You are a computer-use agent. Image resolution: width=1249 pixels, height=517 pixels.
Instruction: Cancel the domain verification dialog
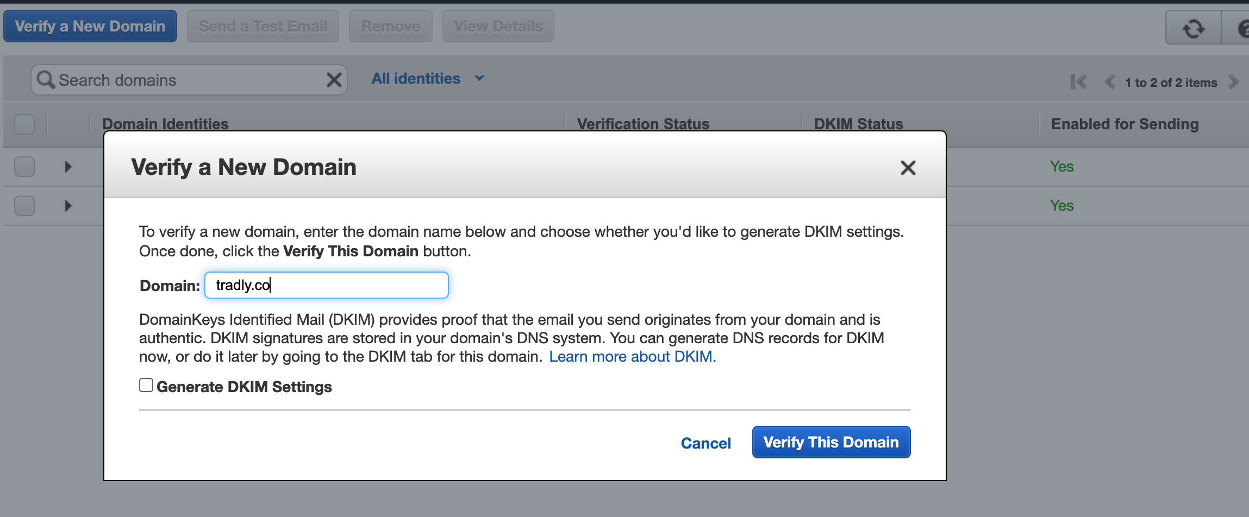[x=705, y=443]
